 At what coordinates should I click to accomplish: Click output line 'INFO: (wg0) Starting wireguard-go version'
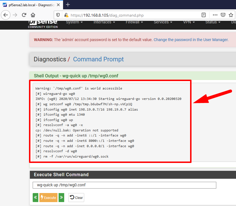coord(108,99)
